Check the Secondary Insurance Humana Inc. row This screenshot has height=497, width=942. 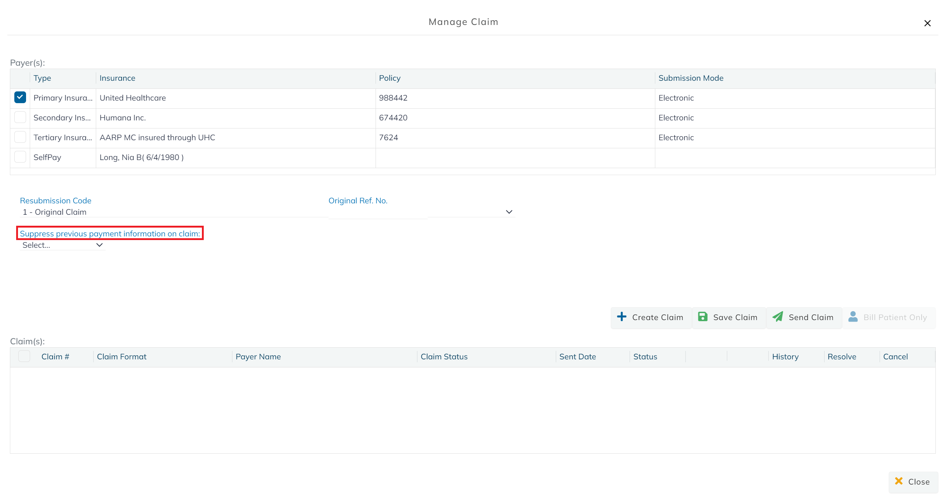click(20, 117)
